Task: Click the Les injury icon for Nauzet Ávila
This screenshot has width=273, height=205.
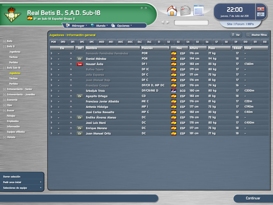Action: pos(80,64)
